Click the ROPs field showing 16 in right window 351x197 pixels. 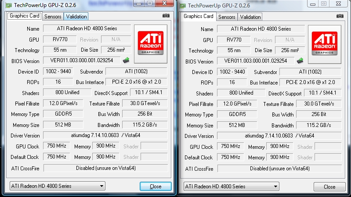(x=232, y=82)
